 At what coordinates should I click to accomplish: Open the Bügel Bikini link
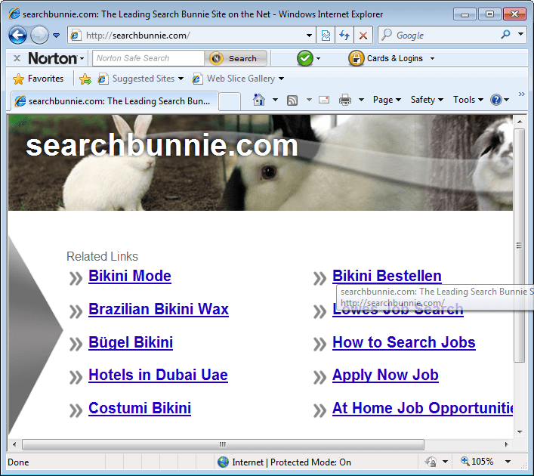(x=131, y=342)
